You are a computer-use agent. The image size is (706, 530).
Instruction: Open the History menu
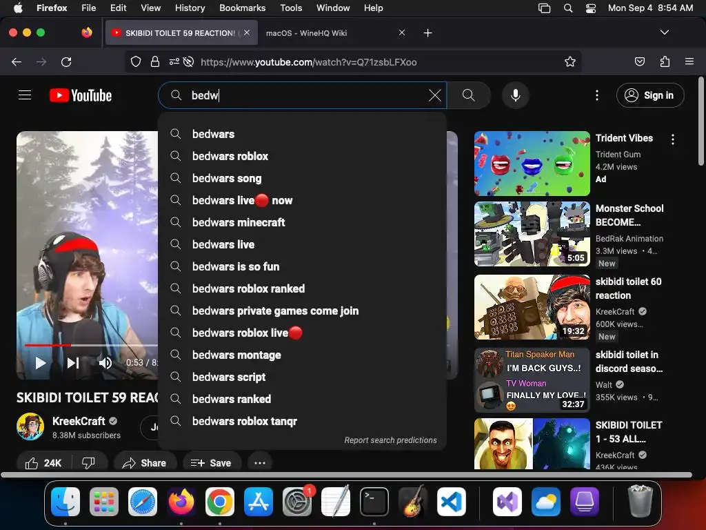(190, 8)
